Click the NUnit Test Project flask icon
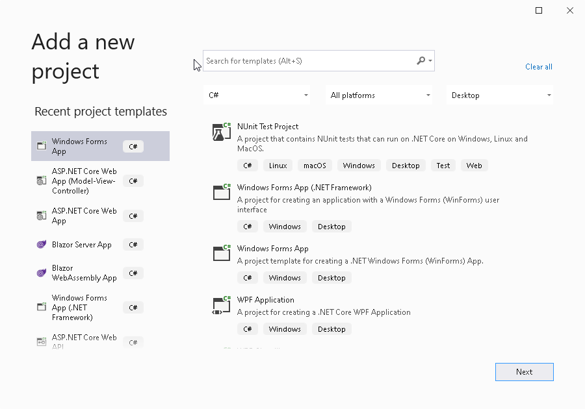Screen dimensions: 585x409 click(222, 132)
